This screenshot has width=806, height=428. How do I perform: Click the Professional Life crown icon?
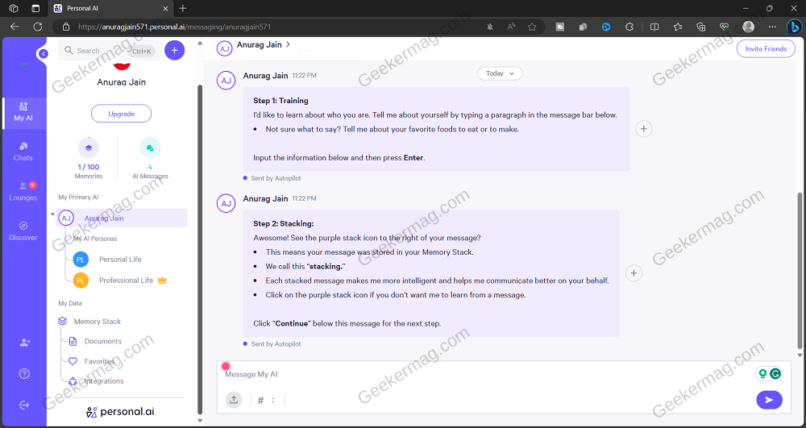[x=163, y=280]
